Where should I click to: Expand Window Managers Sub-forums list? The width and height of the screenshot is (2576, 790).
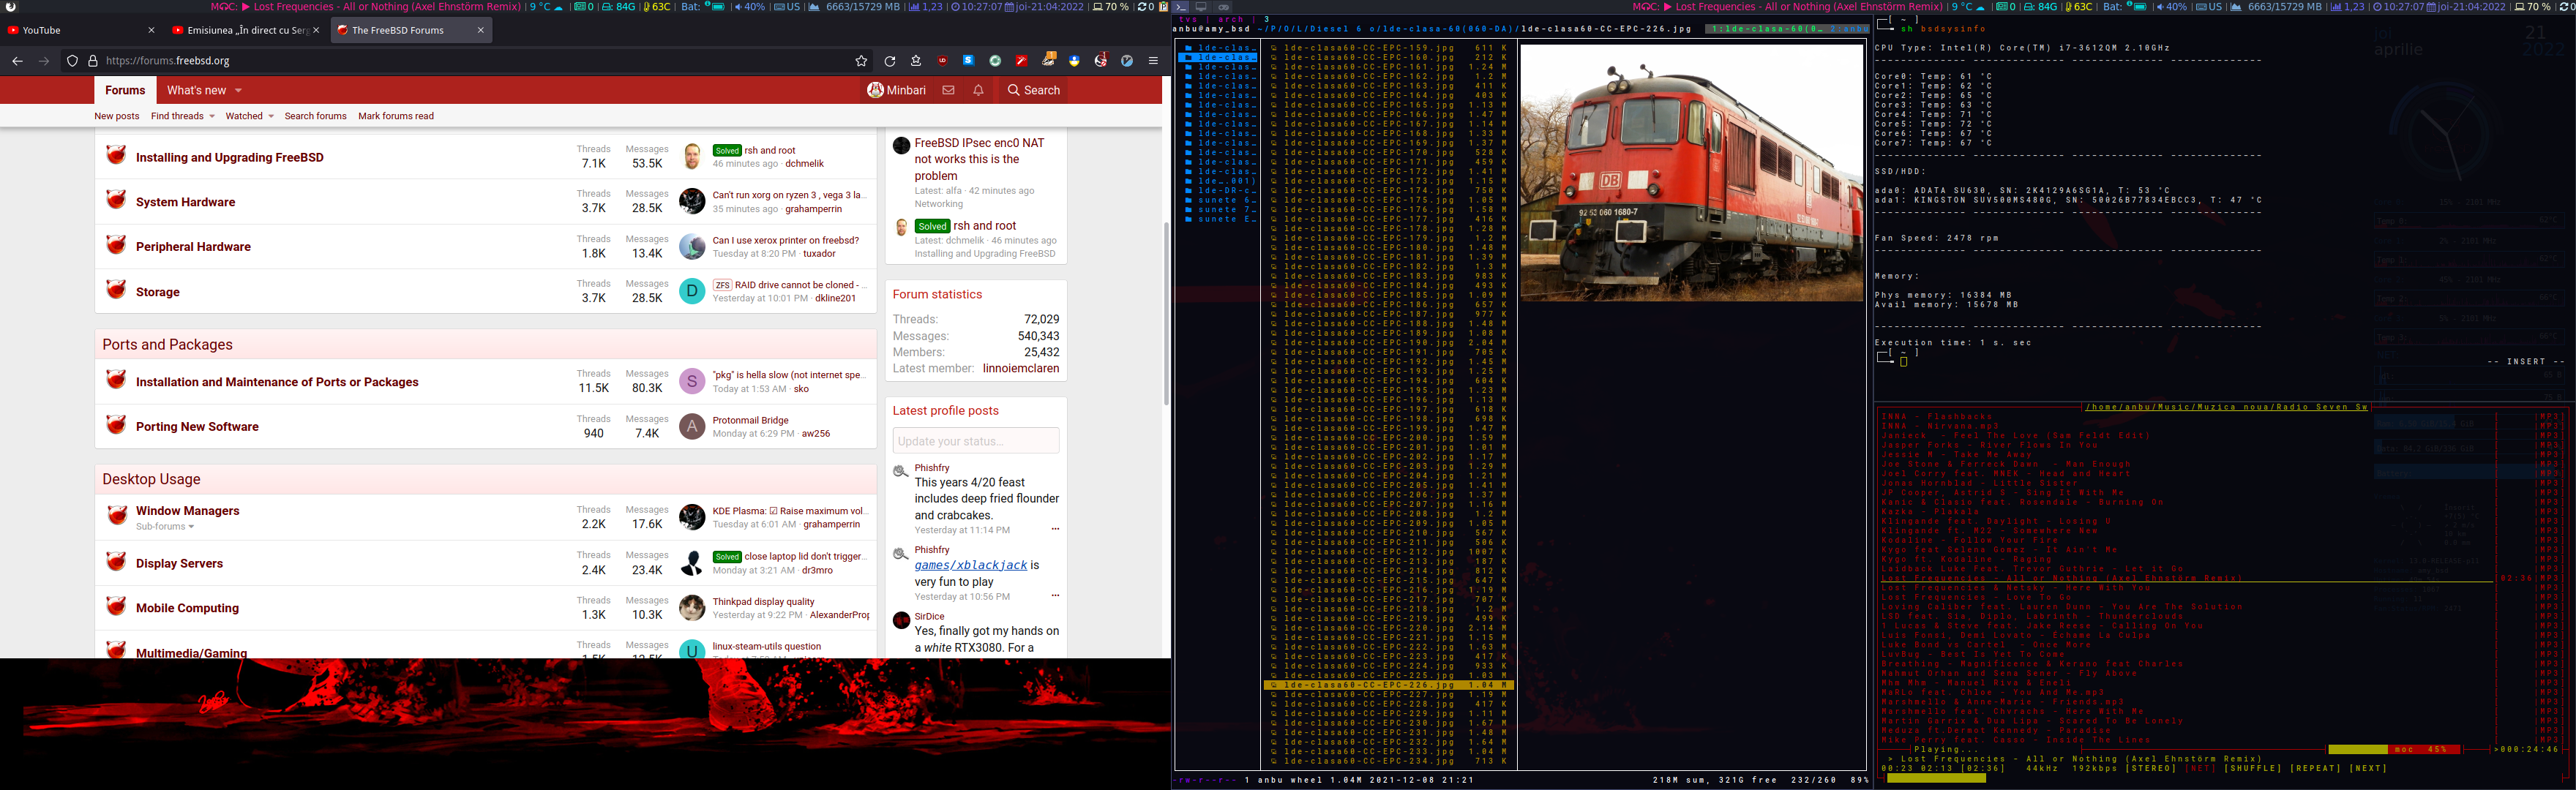point(165,526)
